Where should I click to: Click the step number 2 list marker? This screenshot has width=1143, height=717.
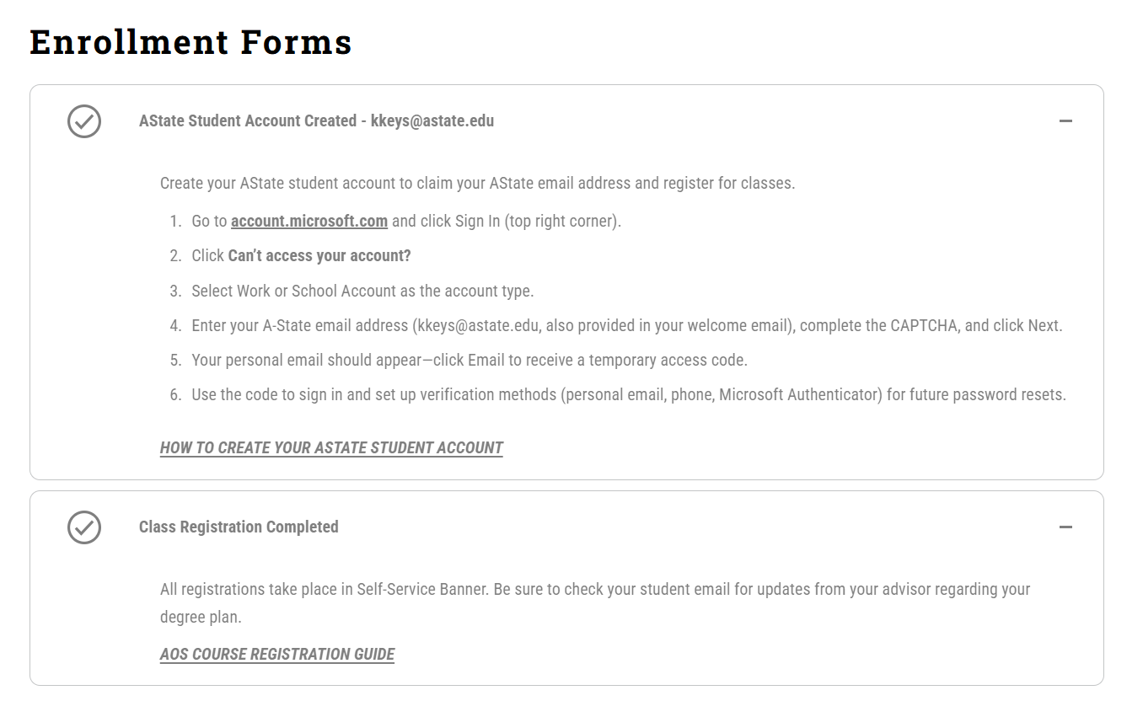pos(175,256)
